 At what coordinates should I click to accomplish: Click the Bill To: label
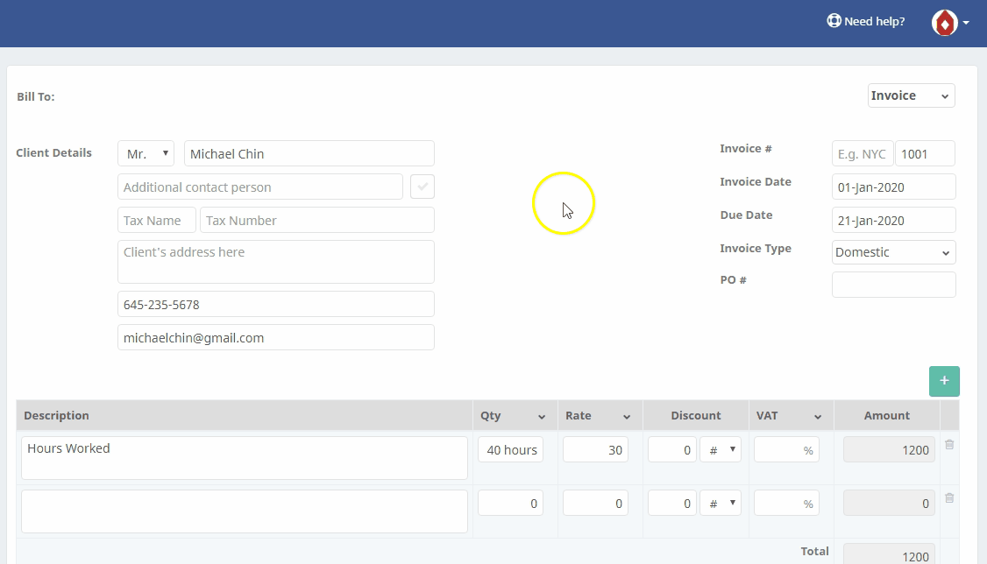point(36,97)
